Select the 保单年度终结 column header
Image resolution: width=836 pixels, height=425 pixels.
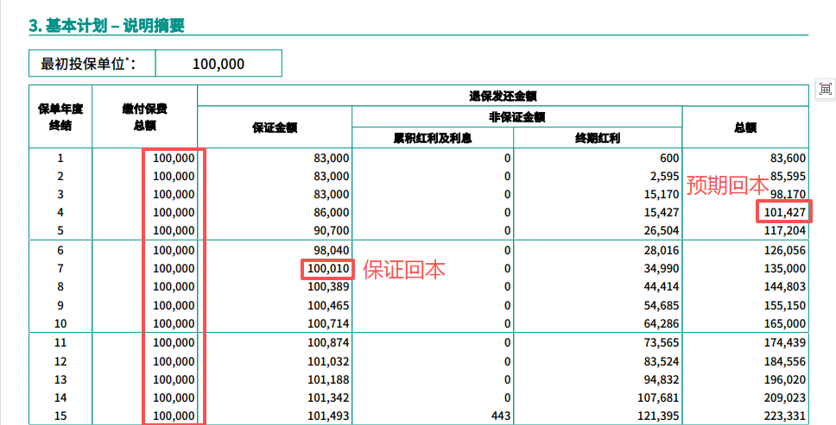coord(60,117)
